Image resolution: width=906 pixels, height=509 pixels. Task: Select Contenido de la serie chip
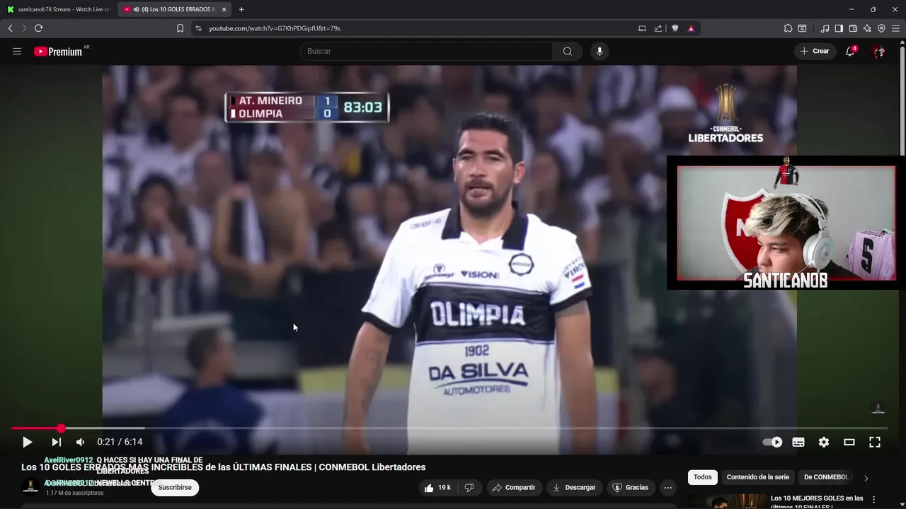click(x=757, y=477)
